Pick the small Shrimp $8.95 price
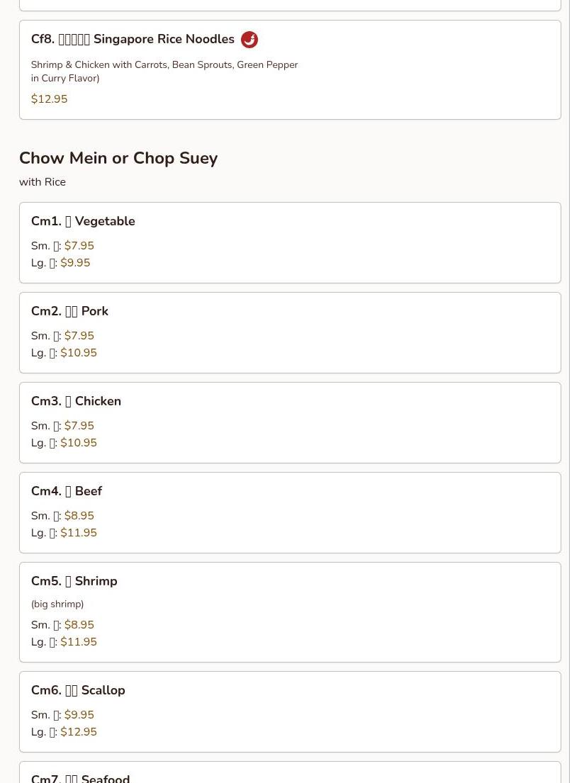This screenshot has width=584, height=783. (x=79, y=625)
